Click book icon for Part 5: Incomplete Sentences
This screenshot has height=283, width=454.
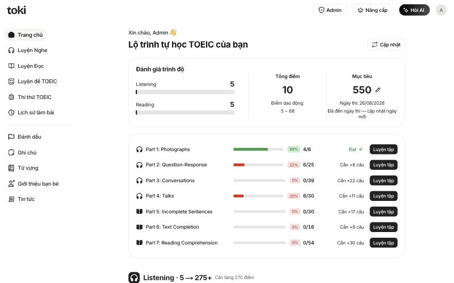coord(139,212)
